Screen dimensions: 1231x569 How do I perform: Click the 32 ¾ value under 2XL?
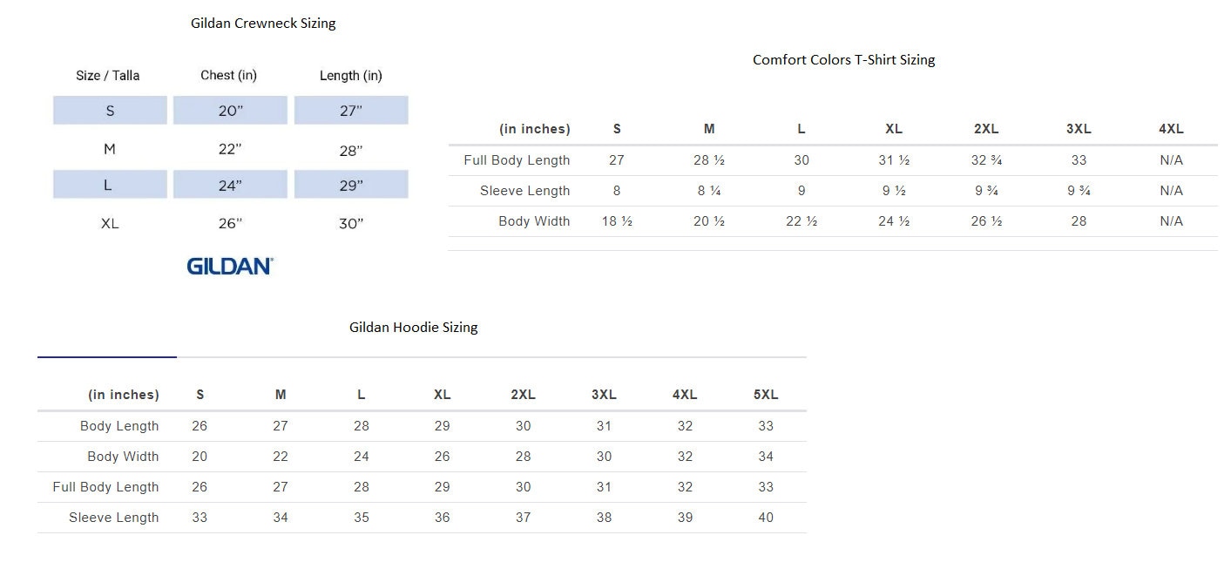pos(986,160)
